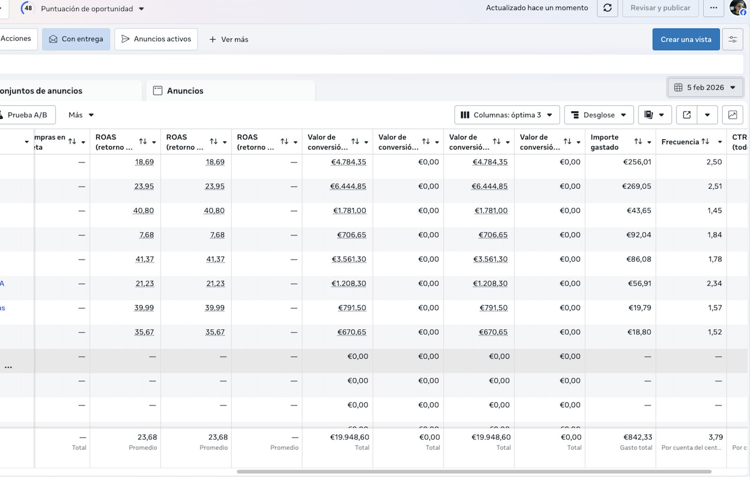Open Importe gastado column options arrow

[649, 142]
